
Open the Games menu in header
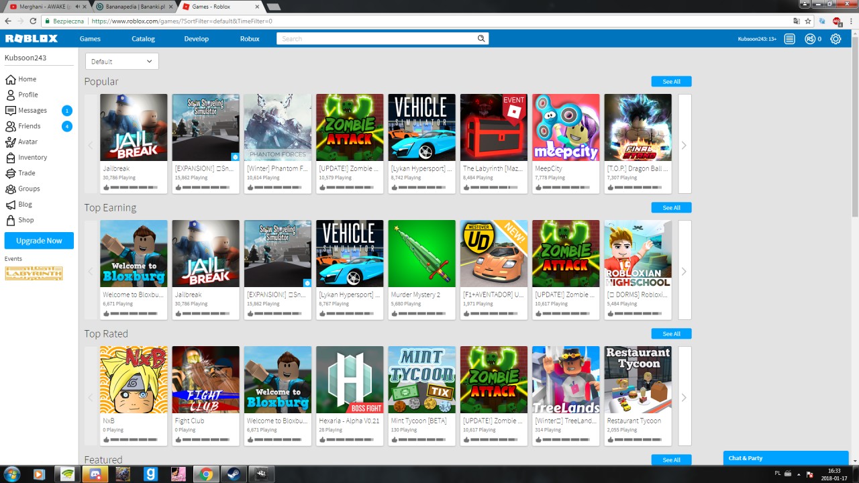click(90, 39)
